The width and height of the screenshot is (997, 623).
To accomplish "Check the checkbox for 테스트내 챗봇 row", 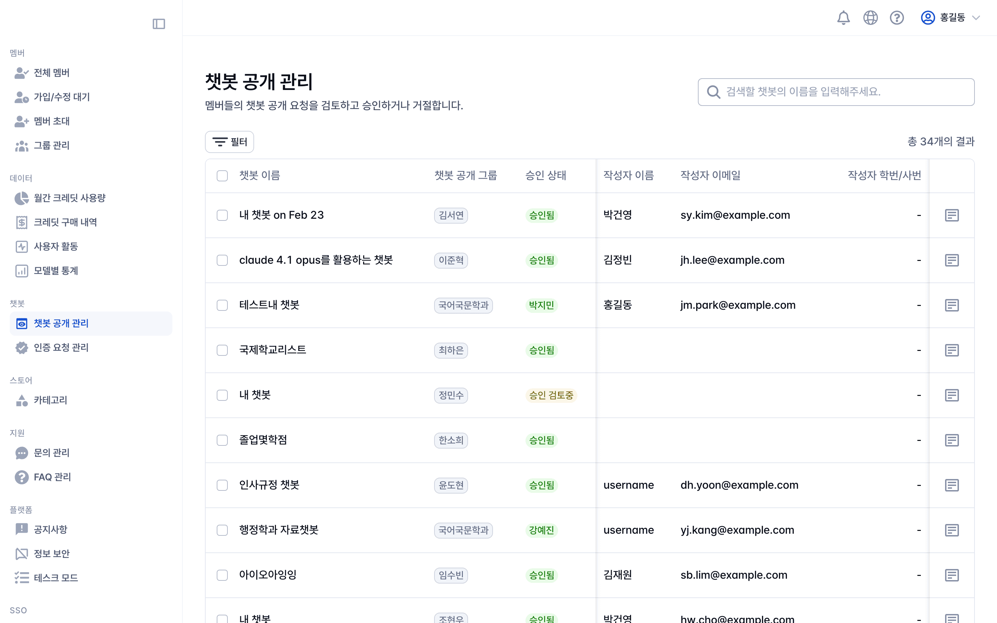I will (x=222, y=305).
